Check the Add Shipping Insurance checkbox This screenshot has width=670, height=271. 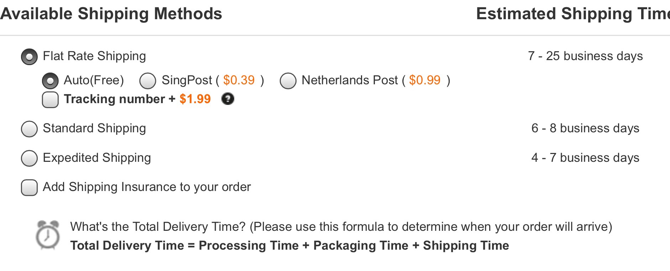point(29,187)
